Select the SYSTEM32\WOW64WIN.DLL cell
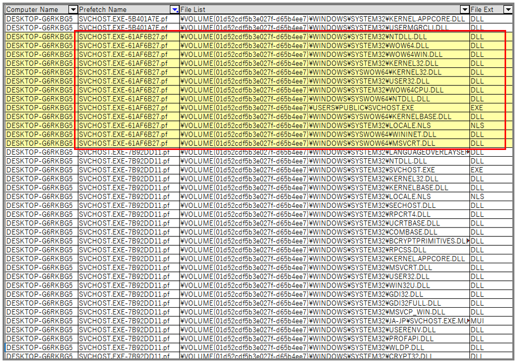Viewport: 517px width, 362px height. click(x=324, y=54)
